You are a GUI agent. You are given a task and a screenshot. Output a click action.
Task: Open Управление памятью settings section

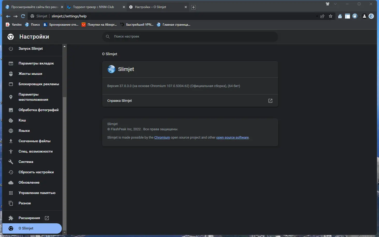32,193
